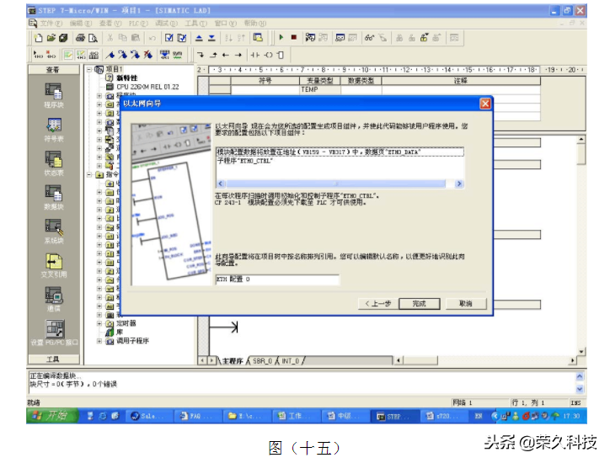Collapse the 项目1 tree root node
610x463 pixels.
point(90,70)
